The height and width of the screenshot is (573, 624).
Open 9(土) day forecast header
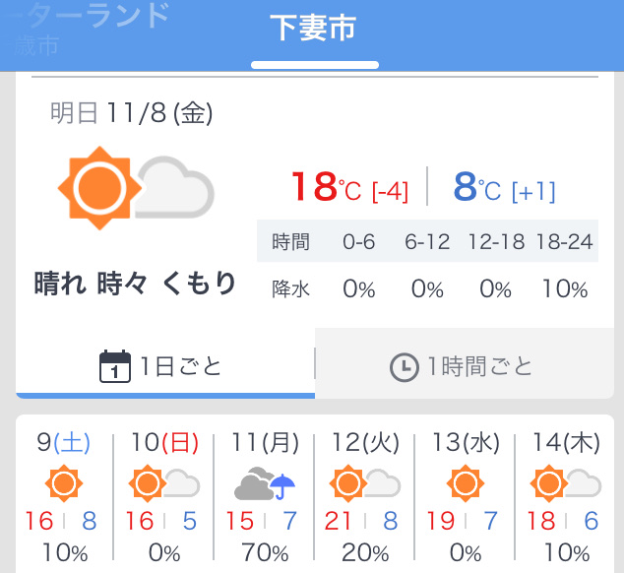[64, 442]
